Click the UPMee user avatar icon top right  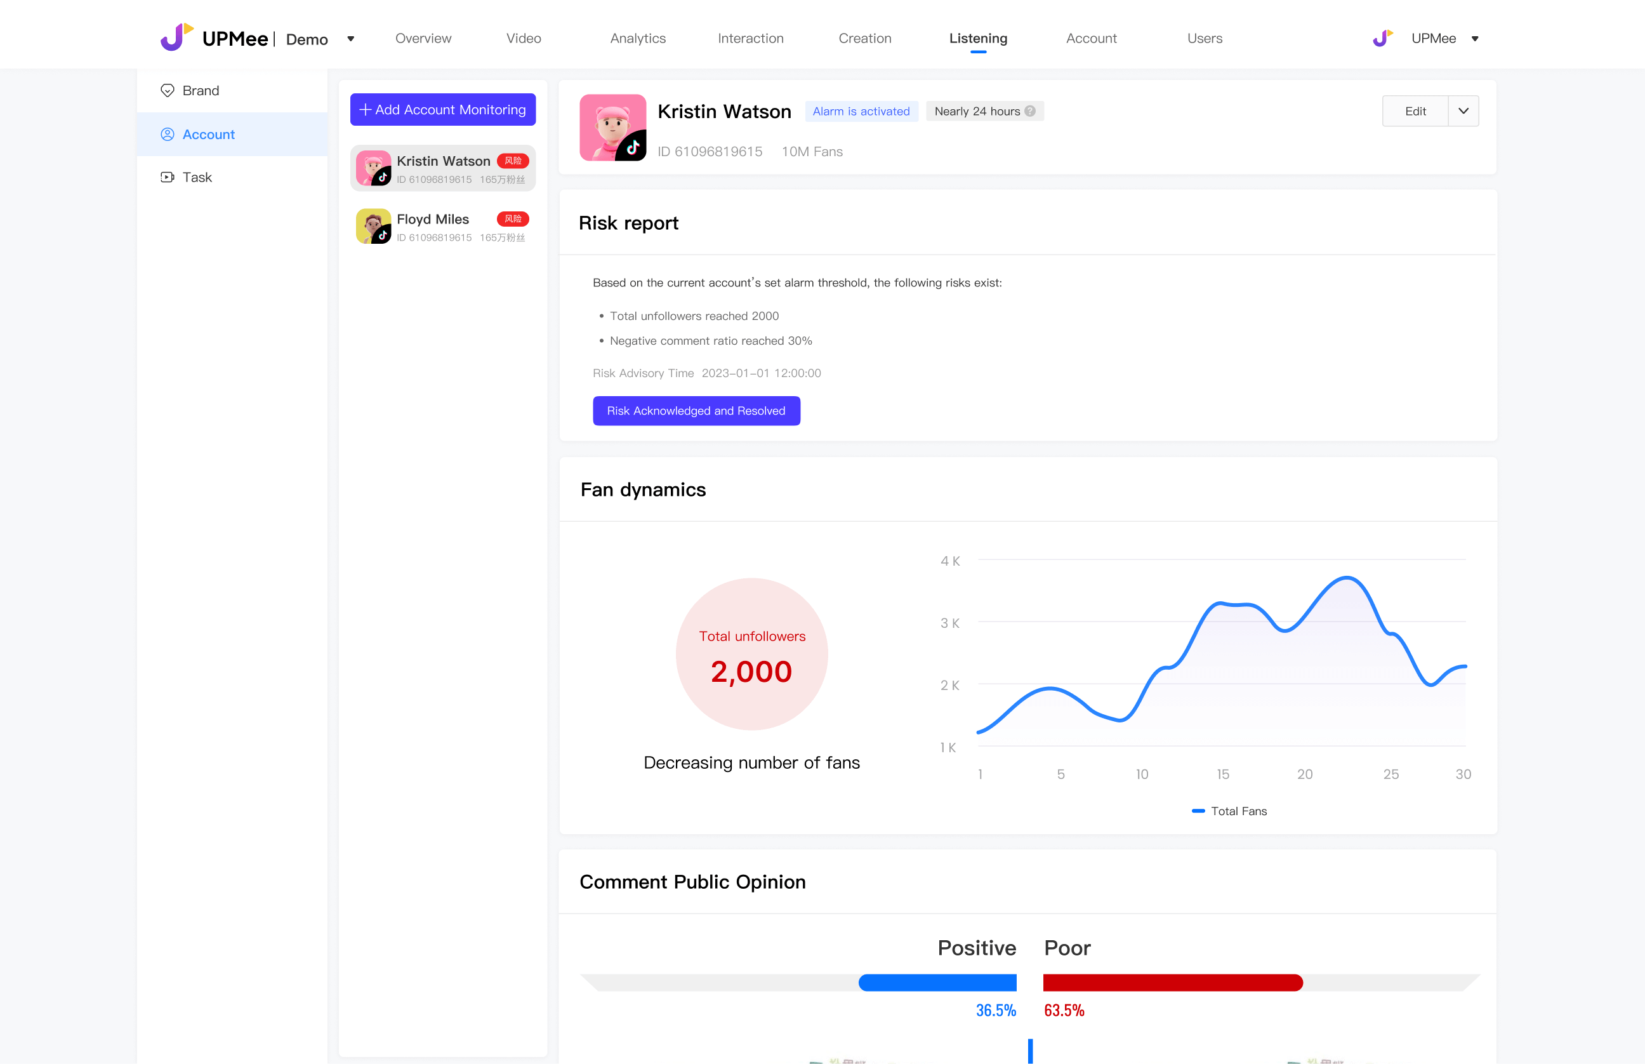point(1382,38)
